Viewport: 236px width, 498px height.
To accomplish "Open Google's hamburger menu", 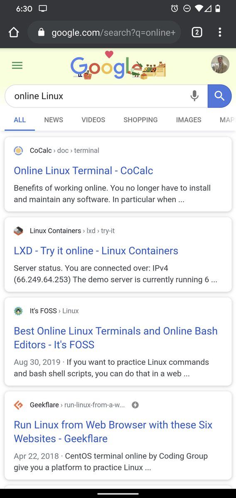I will pyautogui.click(x=17, y=66).
